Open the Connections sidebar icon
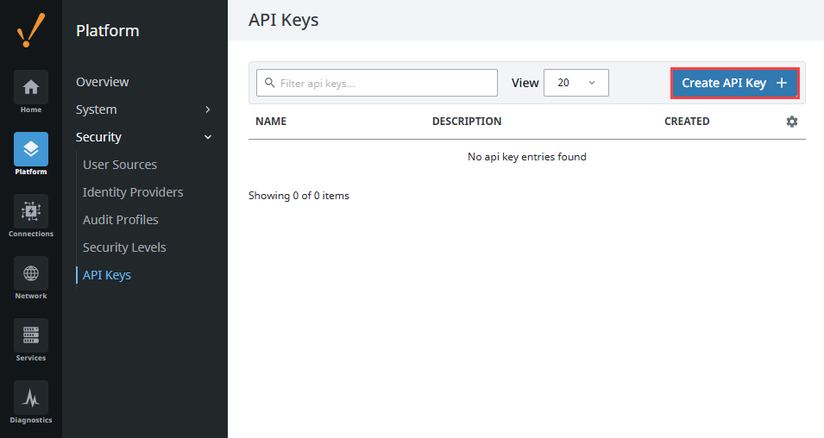The width and height of the screenshot is (824, 438). point(31,211)
